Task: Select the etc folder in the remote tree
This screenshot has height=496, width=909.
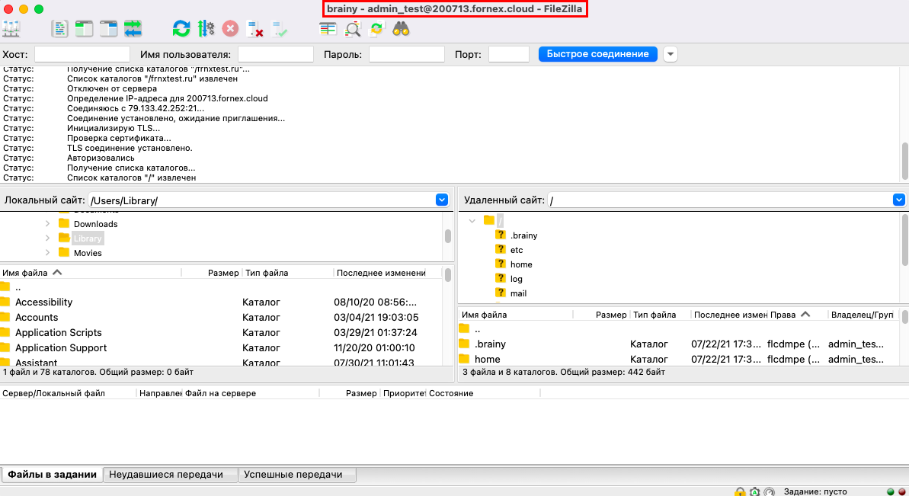Action: tap(516, 250)
